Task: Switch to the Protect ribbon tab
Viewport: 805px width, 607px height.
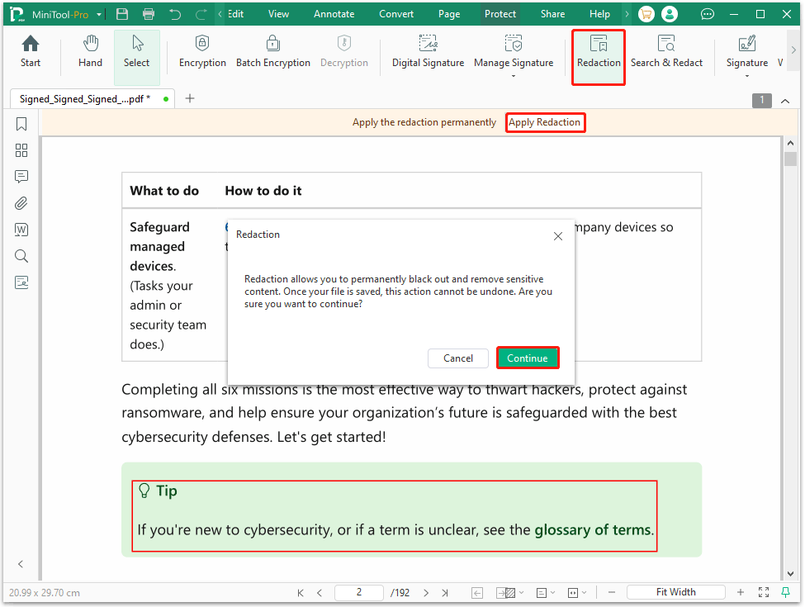Action: coord(500,13)
